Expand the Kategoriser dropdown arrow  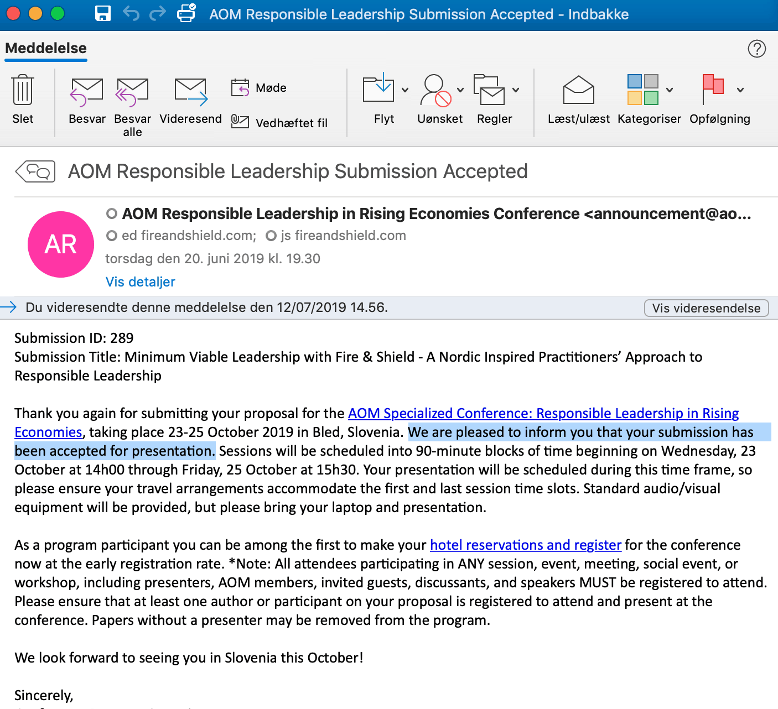pyautogui.click(x=670, y=90)
